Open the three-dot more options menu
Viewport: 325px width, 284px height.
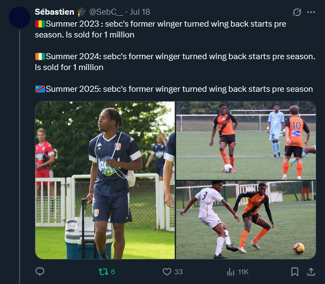tap(311, 12)
